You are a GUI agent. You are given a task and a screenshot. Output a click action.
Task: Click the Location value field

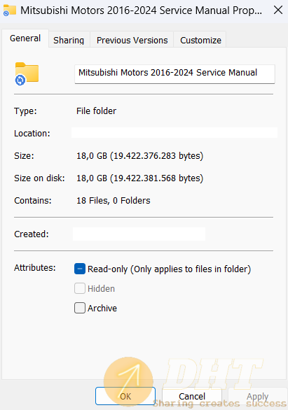pos(174,132)
